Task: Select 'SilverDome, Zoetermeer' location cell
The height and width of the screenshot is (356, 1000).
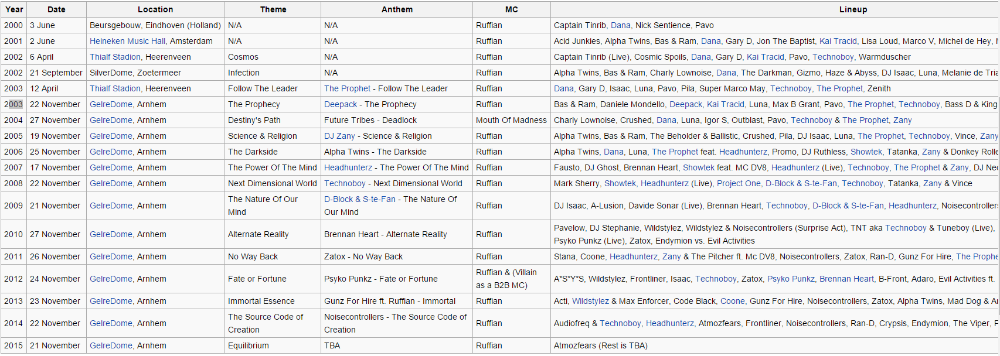Action: pyautogui.click(x=155, y=73)
